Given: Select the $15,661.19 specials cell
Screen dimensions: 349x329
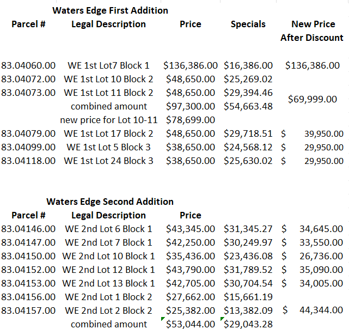Looking at the screenshot, I should 248,297.
